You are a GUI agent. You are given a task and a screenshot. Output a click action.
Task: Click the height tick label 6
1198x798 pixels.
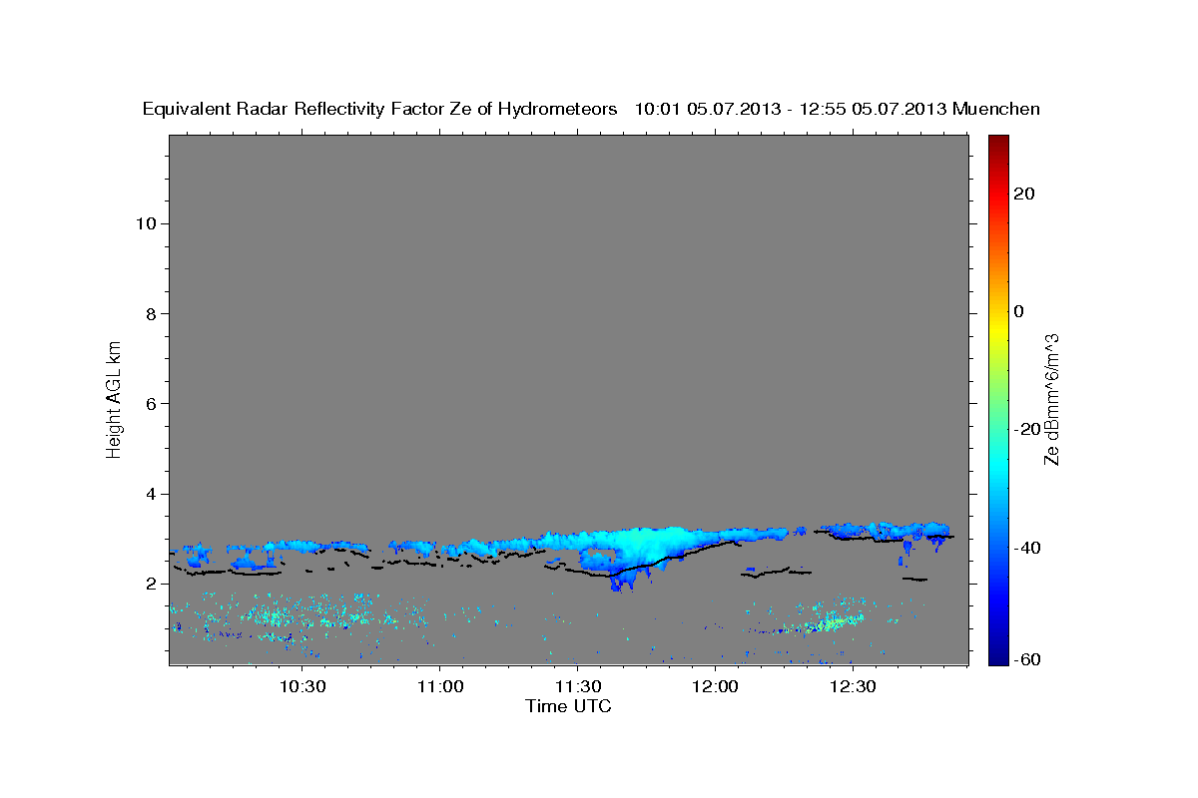tap(152, 403)
